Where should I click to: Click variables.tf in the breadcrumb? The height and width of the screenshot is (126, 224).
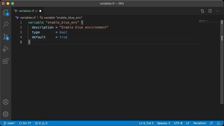click(28, 17)
